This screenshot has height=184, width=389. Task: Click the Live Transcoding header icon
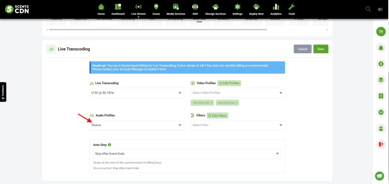(x=51, y=49)
